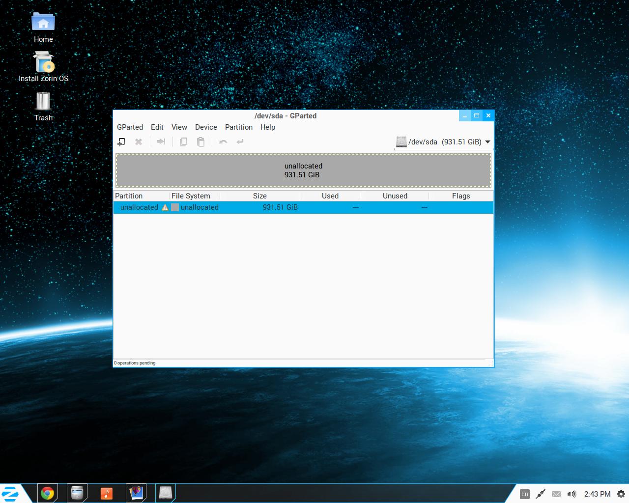Open the Zorin start menu
629x503 pixels.
[x=11, y=493]
